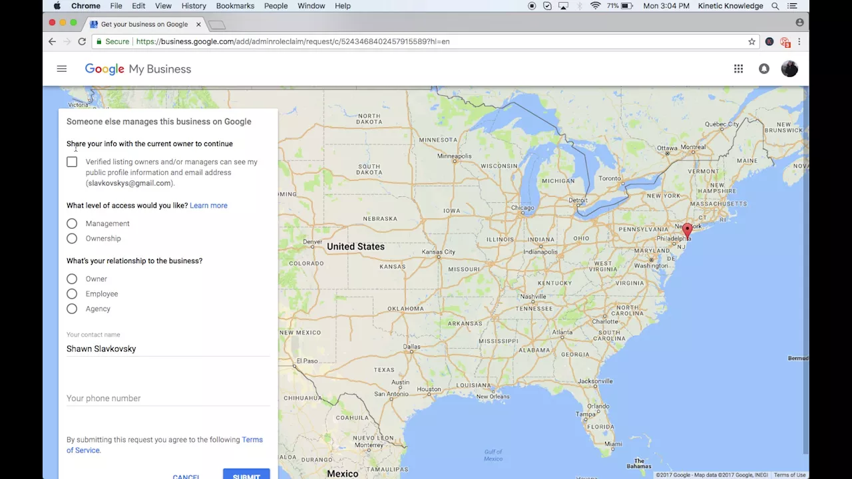
Task: Click the red map pin near Philadelphia
Action: coord(687,231)
